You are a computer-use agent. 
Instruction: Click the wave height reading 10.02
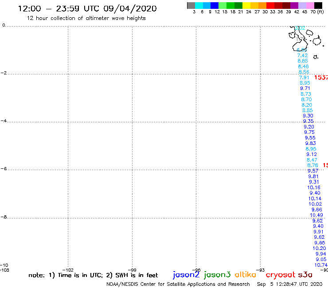[315, 204]
